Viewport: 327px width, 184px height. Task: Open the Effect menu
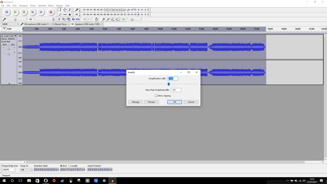[51, 5]
